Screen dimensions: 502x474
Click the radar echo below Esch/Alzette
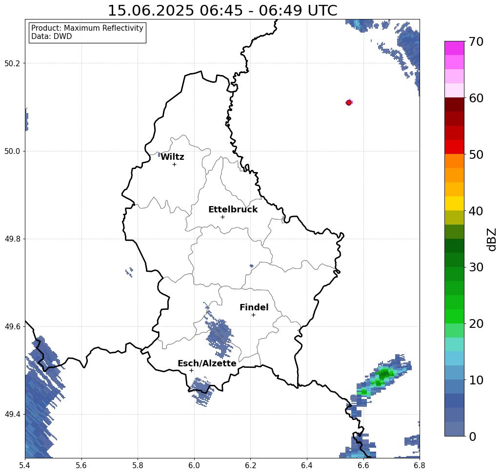click(x=202, y=391)
